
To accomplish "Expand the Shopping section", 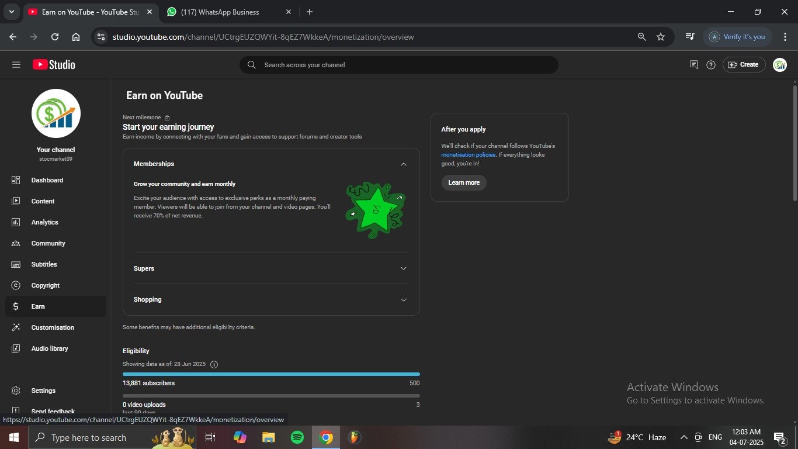I will click(x=403, y=299).
